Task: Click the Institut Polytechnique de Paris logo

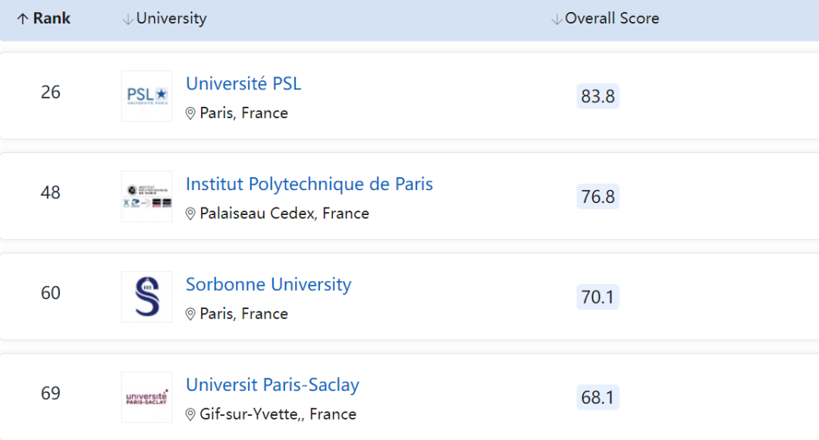Action: point(147,196)
